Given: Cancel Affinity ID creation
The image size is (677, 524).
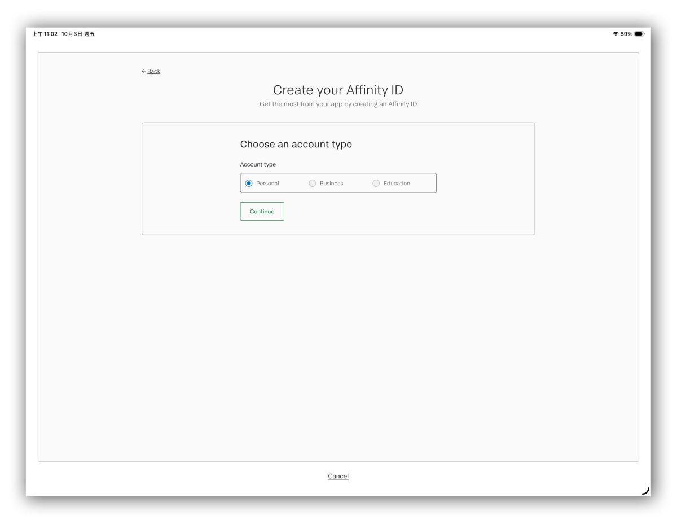Looking at the screenshot, I should [x=338, y=476].
